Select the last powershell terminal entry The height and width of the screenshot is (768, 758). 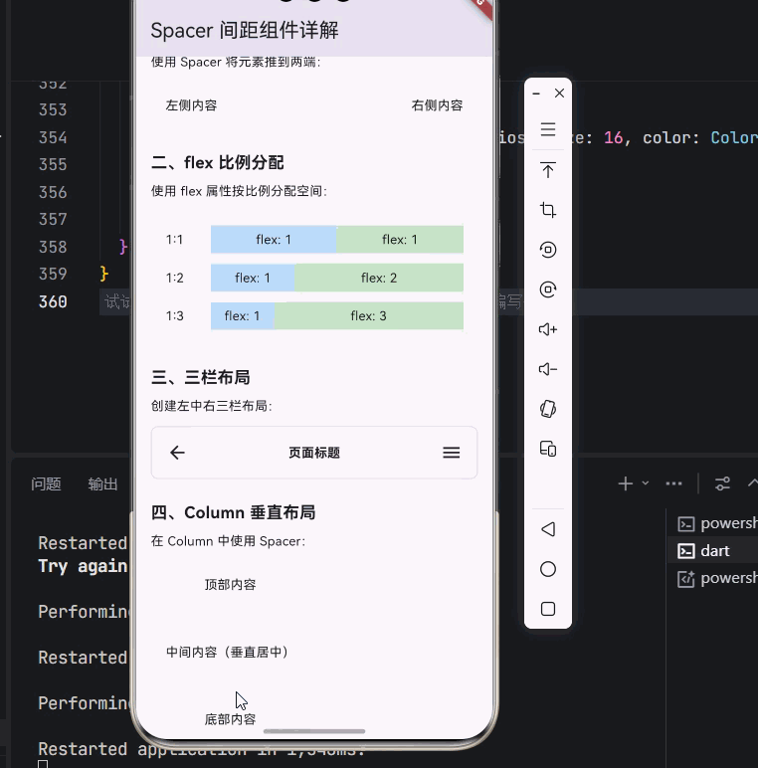coord(712,578)
